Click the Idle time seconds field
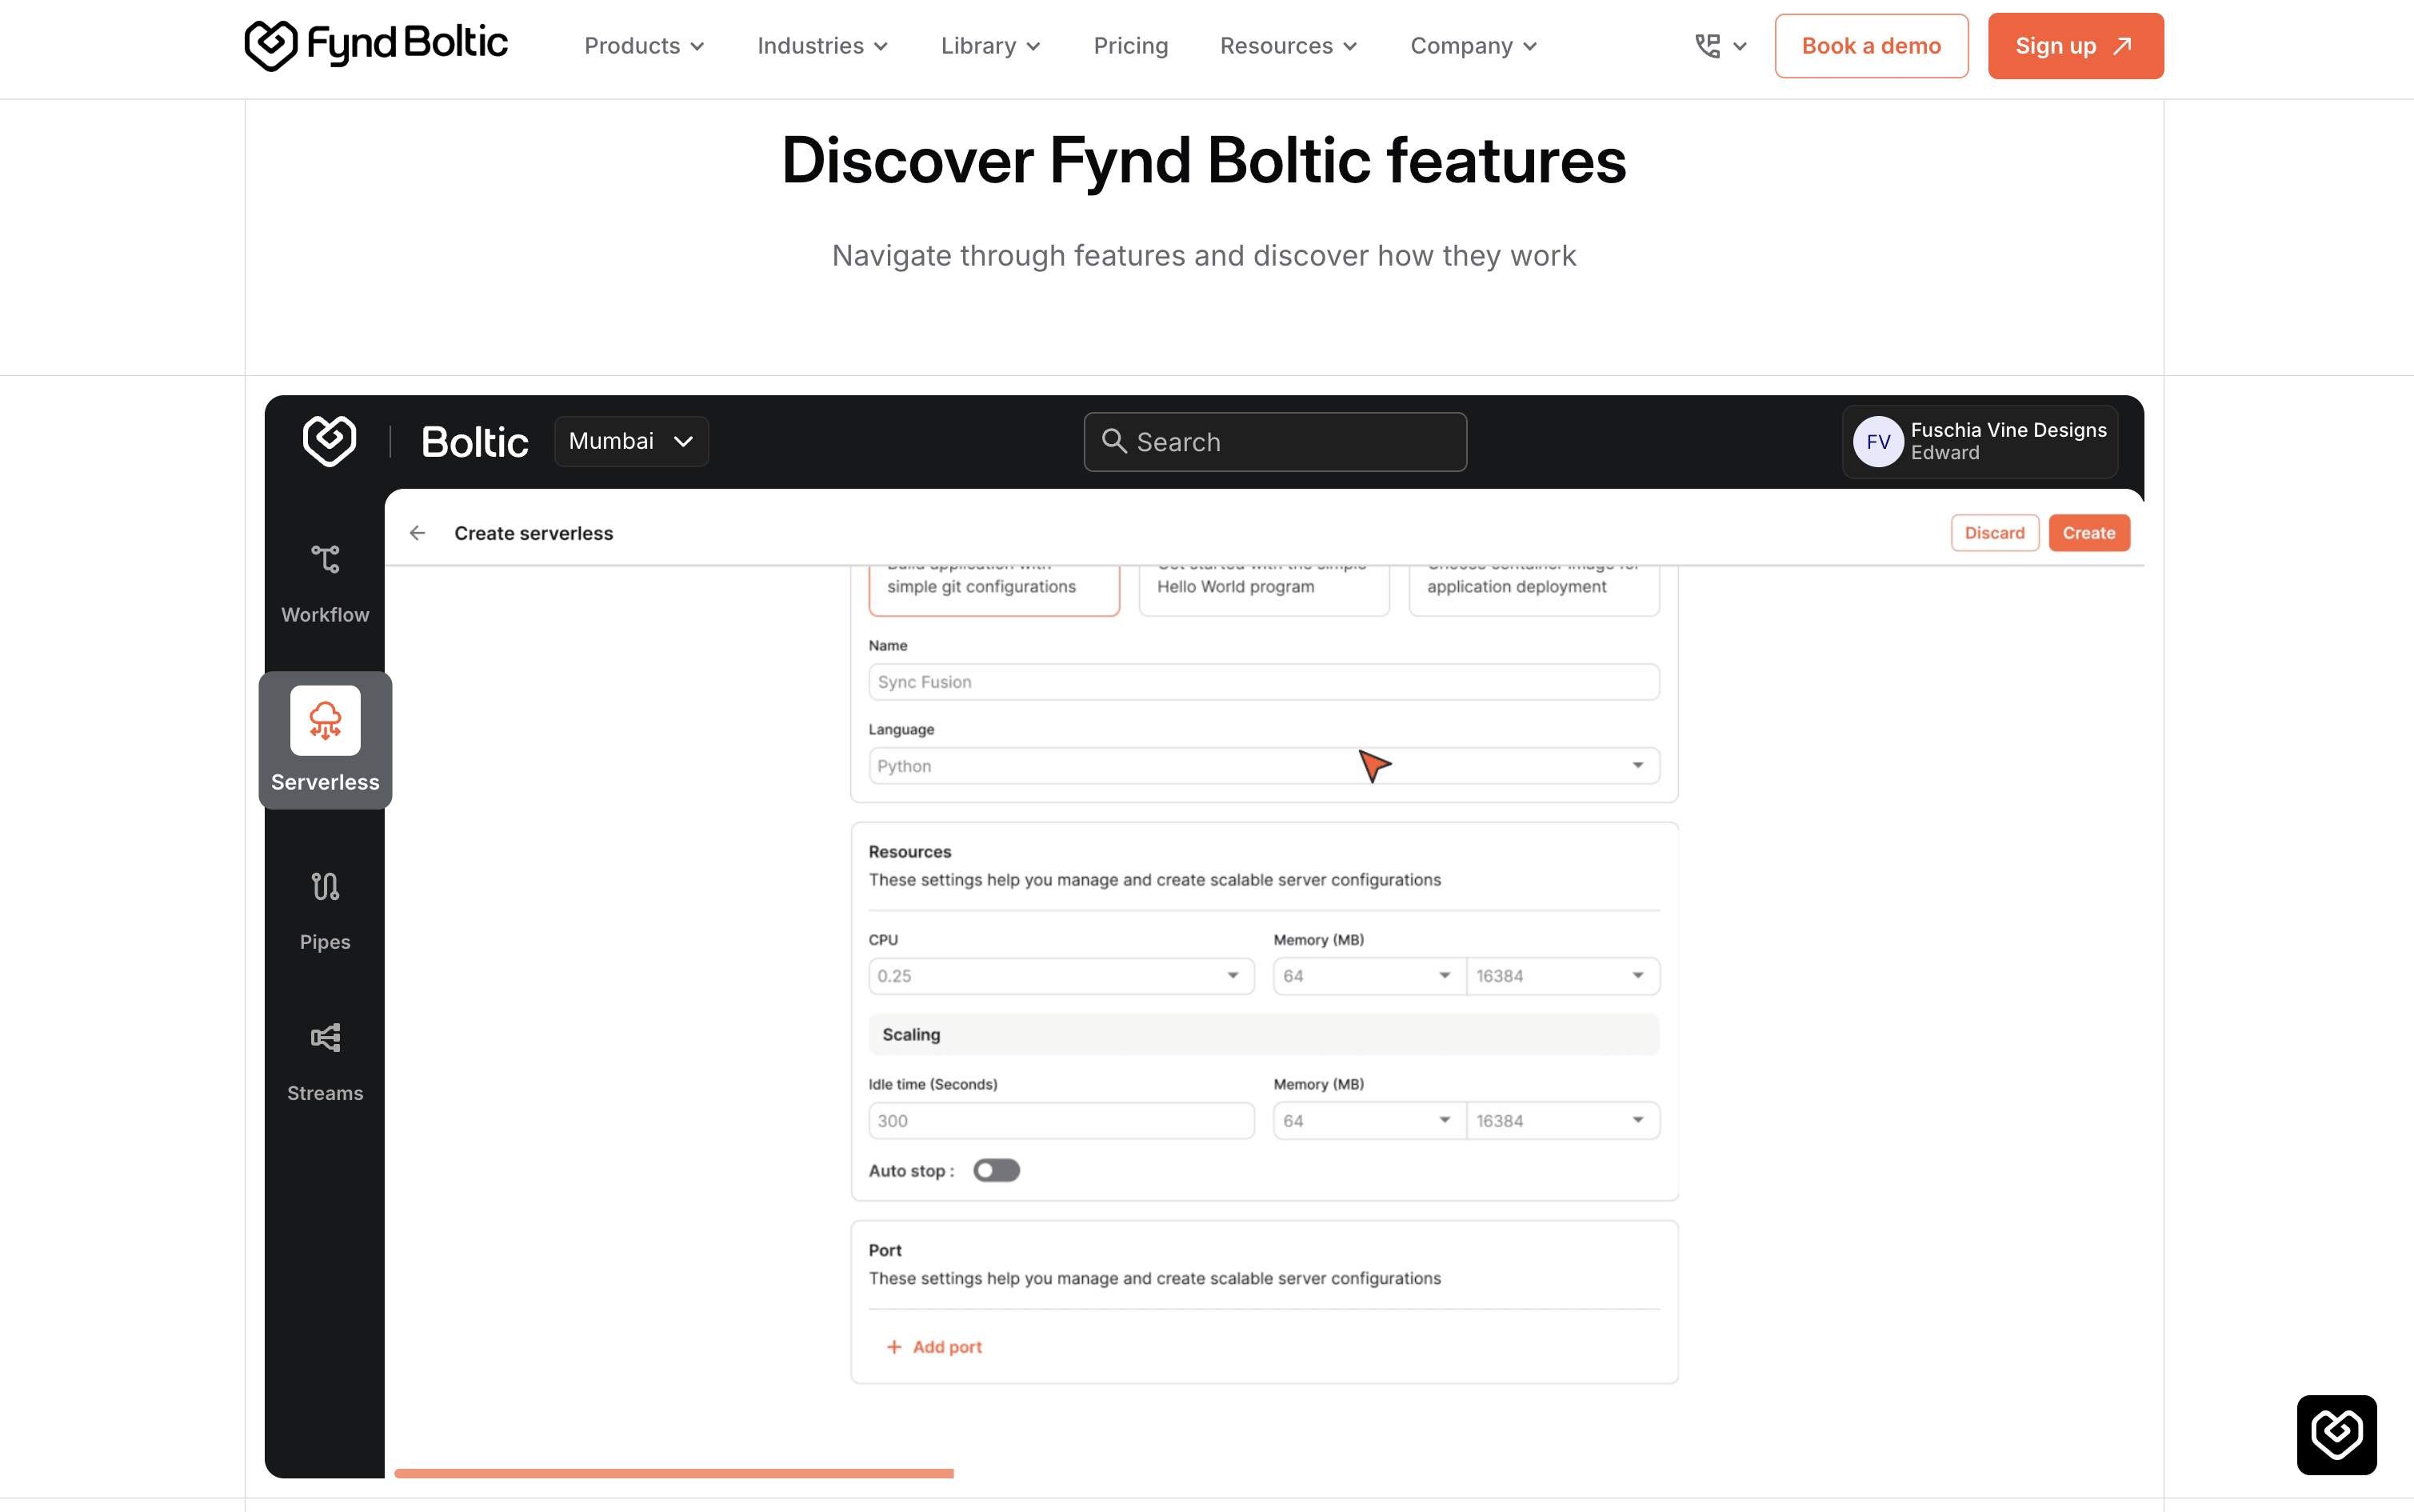2414x1512 pixels. (x=1061, y=1121)
